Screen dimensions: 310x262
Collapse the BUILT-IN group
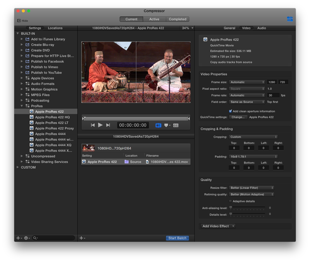[x=18, y=33]
